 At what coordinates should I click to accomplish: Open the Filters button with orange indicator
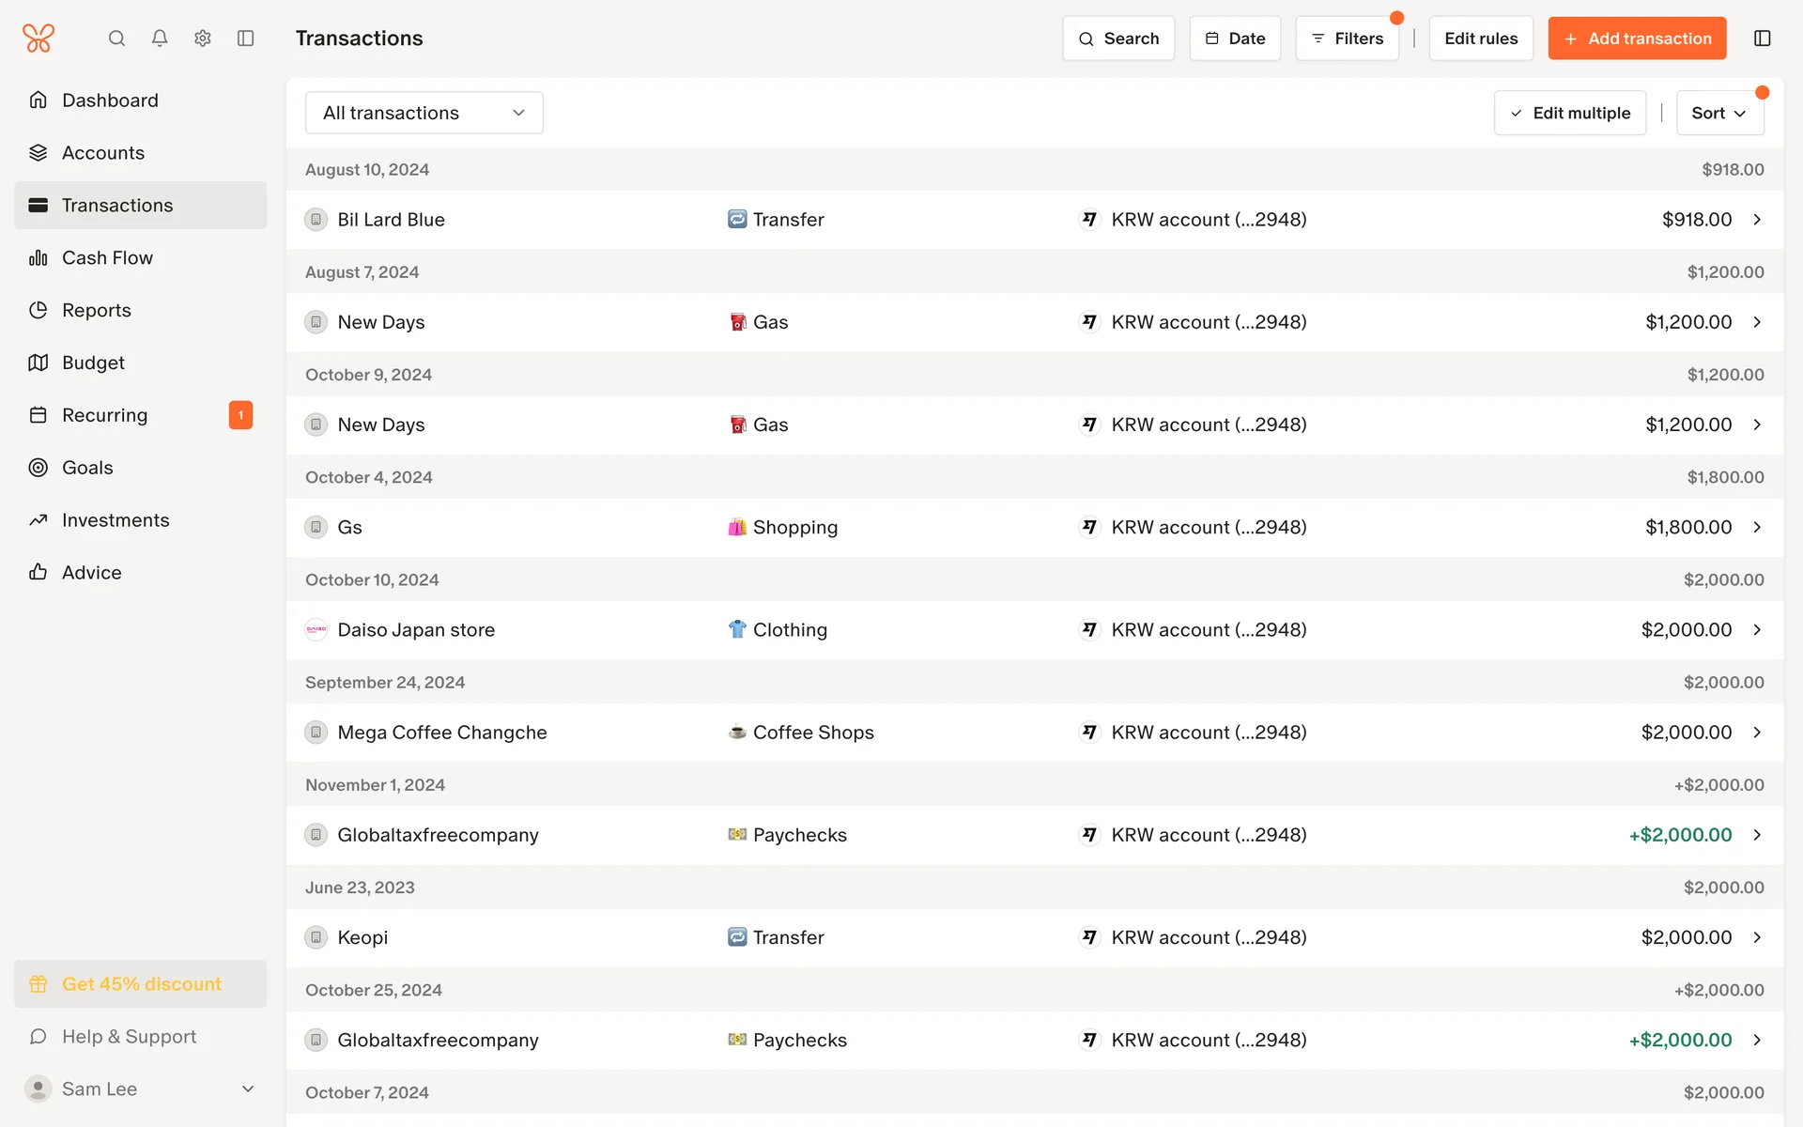[x=1347, y=39]
